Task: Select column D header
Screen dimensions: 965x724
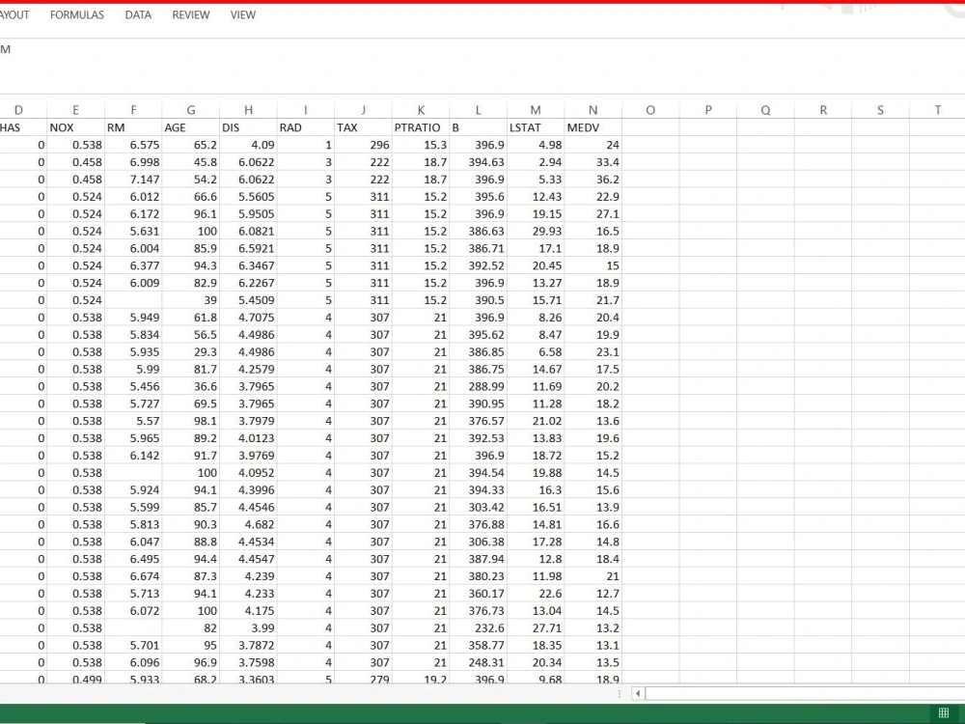Action: pos(23,110)
